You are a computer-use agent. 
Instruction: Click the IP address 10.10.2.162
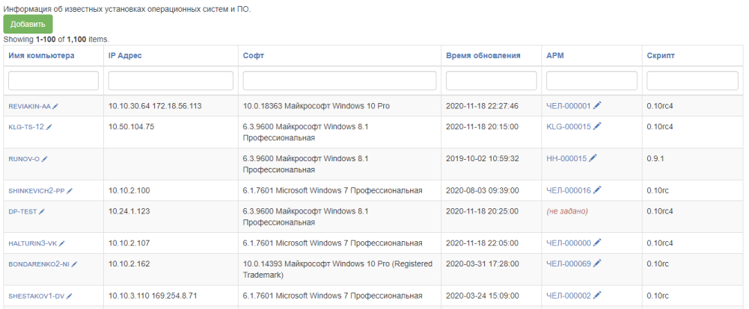click(x=129, y=263)
